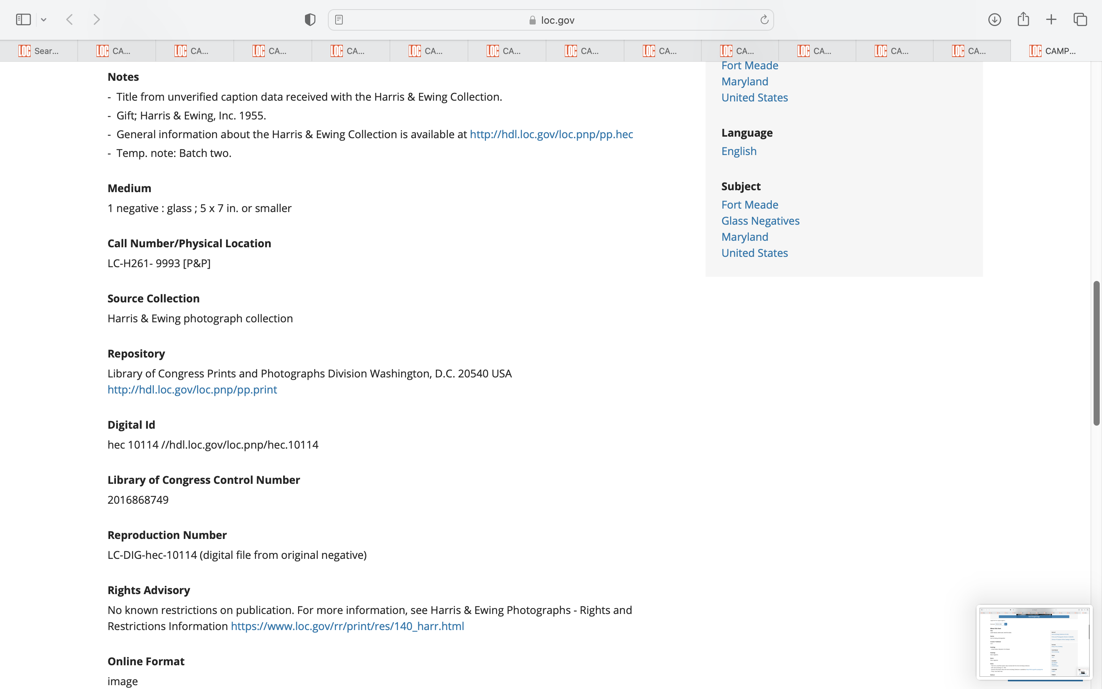Open a new tab with plus icon

point(1051,20)
